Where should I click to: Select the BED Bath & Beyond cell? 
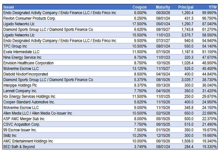(19, 147)
